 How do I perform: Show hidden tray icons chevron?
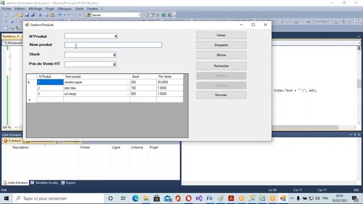pyautogui.click(x=292, y=198)
